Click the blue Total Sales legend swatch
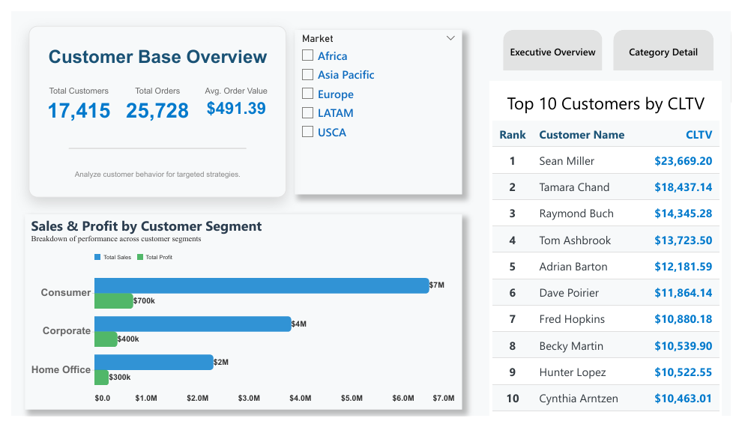The width and height of the screenshot is (742, 427). pos(97,258)
